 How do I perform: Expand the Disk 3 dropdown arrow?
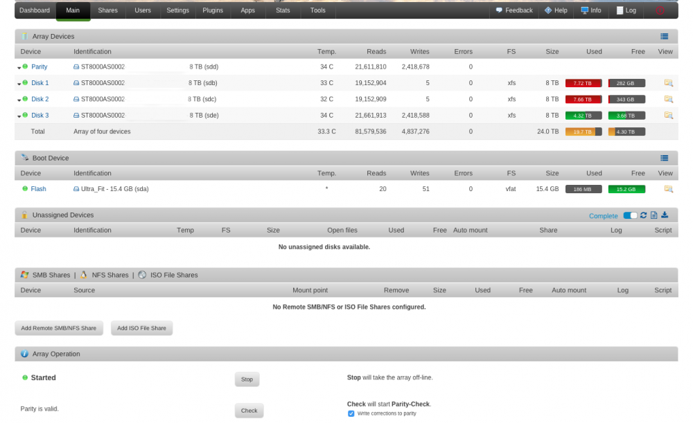tap(19, 116)
